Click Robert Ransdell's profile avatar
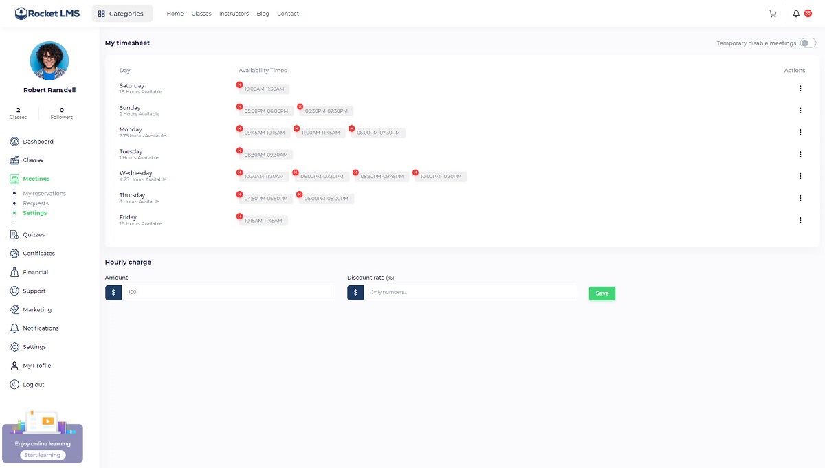This screenshot has height=468, width=825. tap(49, 61)
